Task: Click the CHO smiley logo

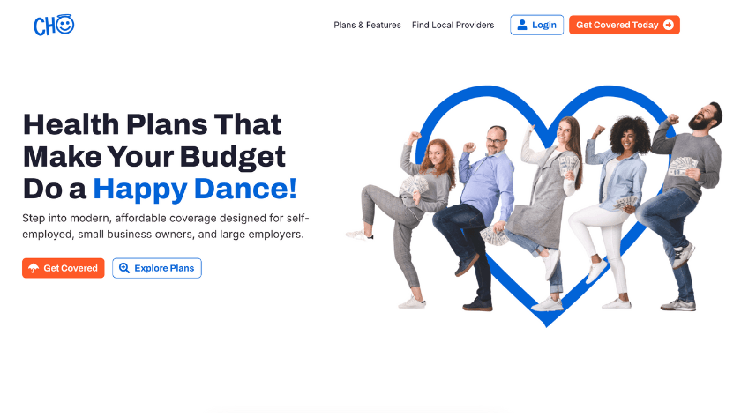Action: 54,26
